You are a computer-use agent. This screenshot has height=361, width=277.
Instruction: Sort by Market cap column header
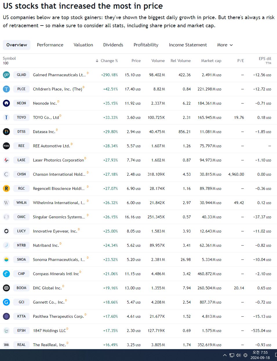coord(211,61)
